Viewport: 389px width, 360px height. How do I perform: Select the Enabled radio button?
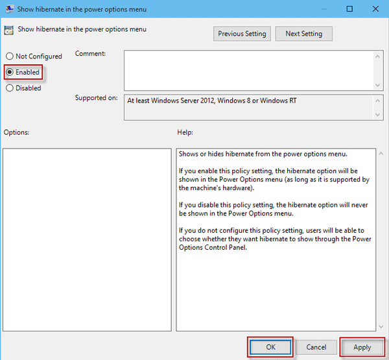tap(10, 72)
